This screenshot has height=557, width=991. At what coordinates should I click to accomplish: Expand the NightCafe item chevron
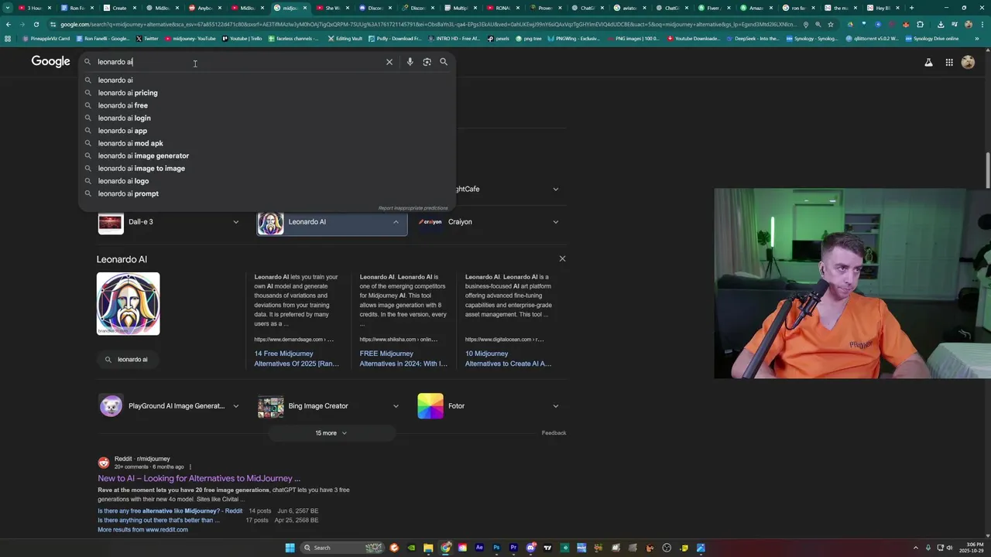click(555, 189)
